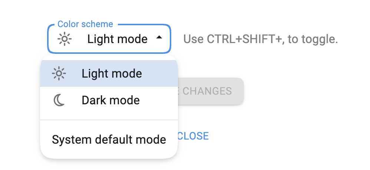Choose the System default mode option
Image resolution: width=370 pixels, height=170 pixels.
click(x=109, y=140)
